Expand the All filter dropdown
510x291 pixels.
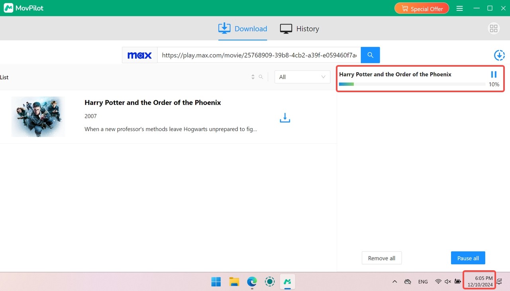(302, 77)
